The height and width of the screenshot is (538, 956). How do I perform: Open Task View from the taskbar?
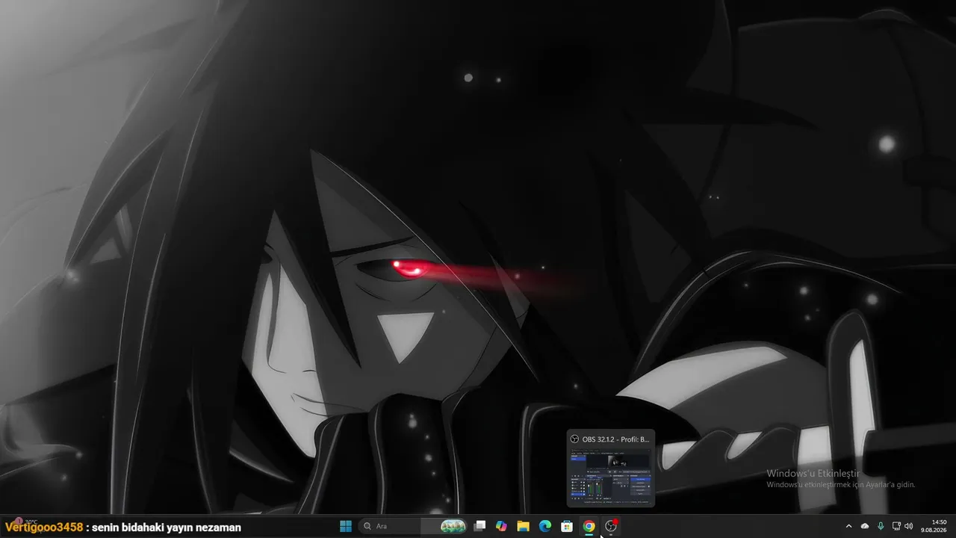point(479,526)
